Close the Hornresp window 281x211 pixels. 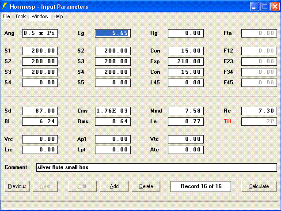pos(275,7)
